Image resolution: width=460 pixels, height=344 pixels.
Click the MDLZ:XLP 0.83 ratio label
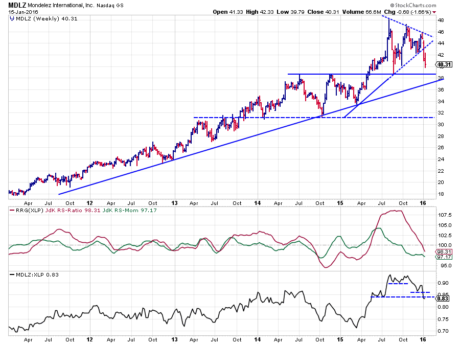[37, 275]
